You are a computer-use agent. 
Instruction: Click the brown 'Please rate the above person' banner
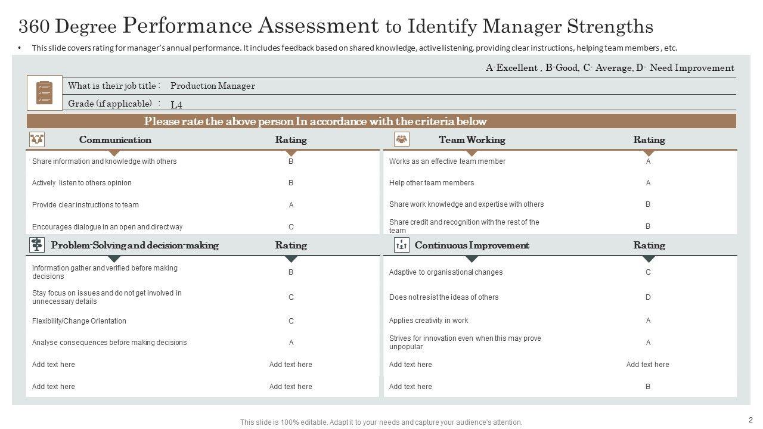pos(381,122)
